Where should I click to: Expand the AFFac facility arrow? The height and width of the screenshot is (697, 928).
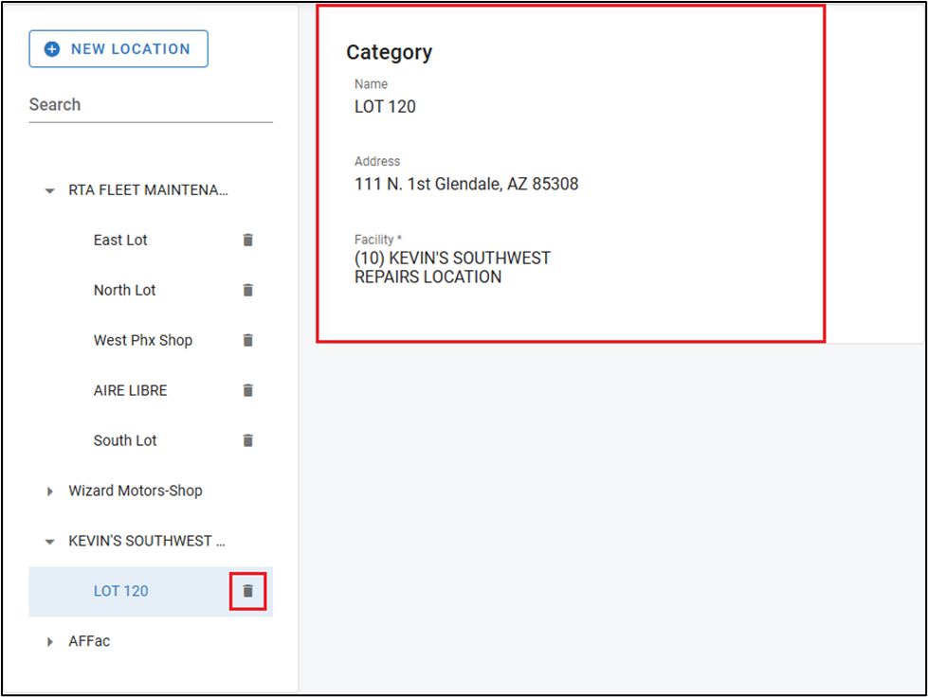pyautogui.click(x=50, y=642)
